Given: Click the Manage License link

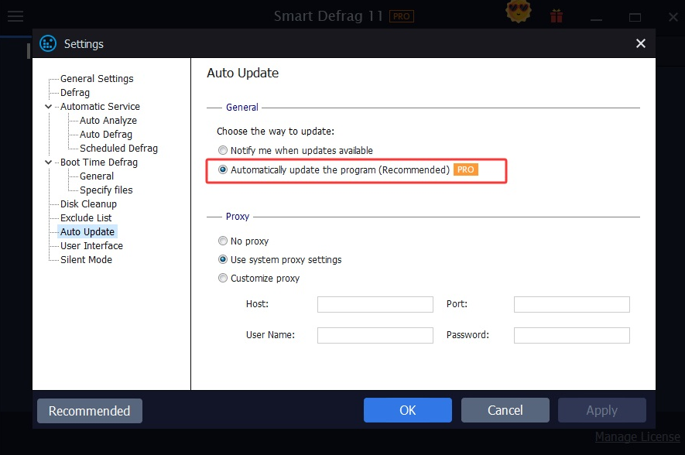Looking at the screenshot, I should [637, 437].
